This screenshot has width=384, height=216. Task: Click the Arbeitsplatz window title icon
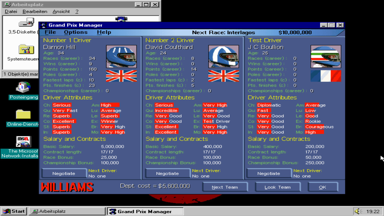[7, 4]
